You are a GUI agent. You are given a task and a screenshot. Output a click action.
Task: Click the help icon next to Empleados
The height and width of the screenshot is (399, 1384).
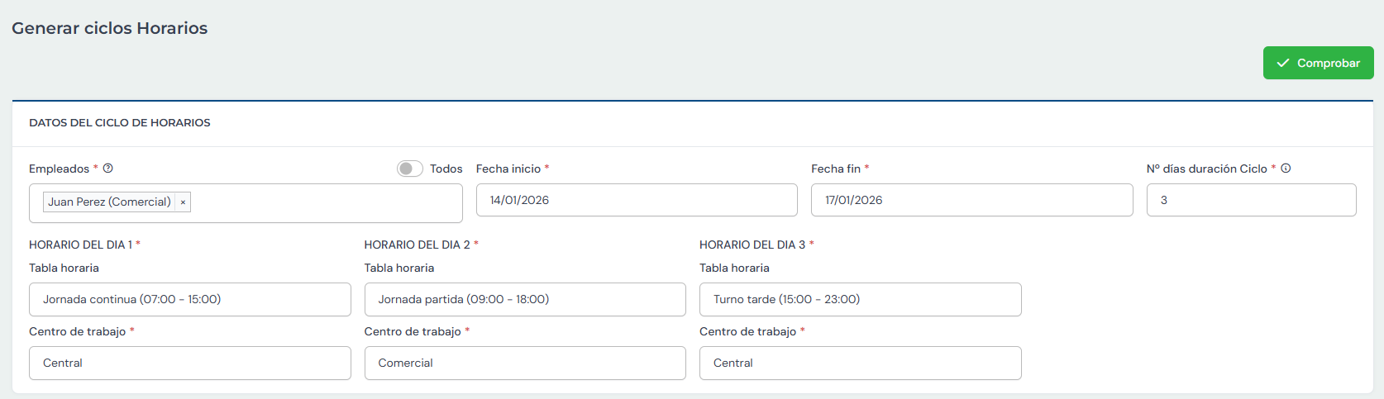click(108, 169)
